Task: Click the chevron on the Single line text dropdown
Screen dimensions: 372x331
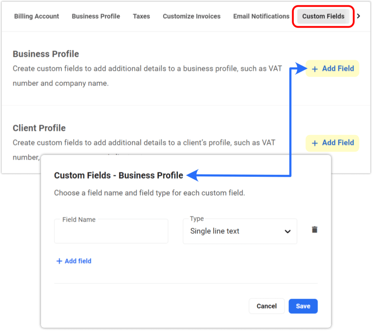Action: [288, 231]
